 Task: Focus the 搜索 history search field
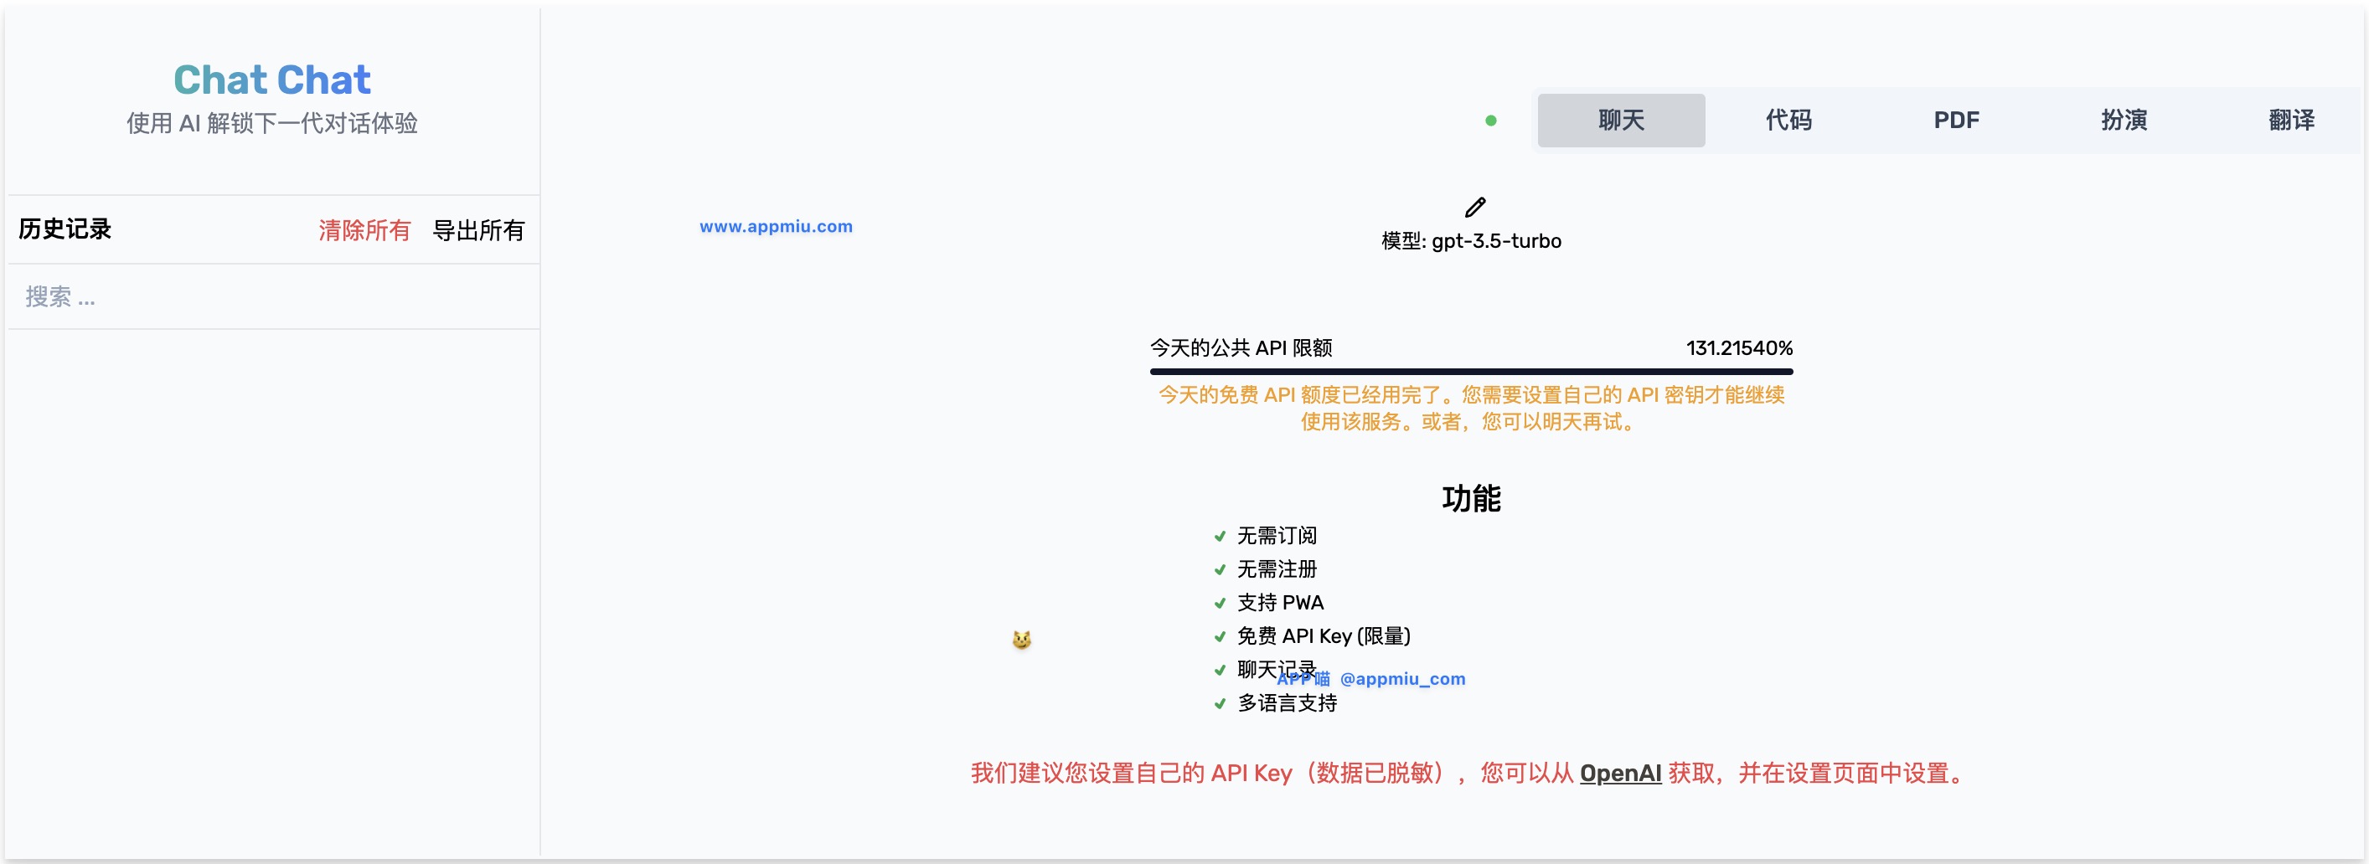click(273, 297)
